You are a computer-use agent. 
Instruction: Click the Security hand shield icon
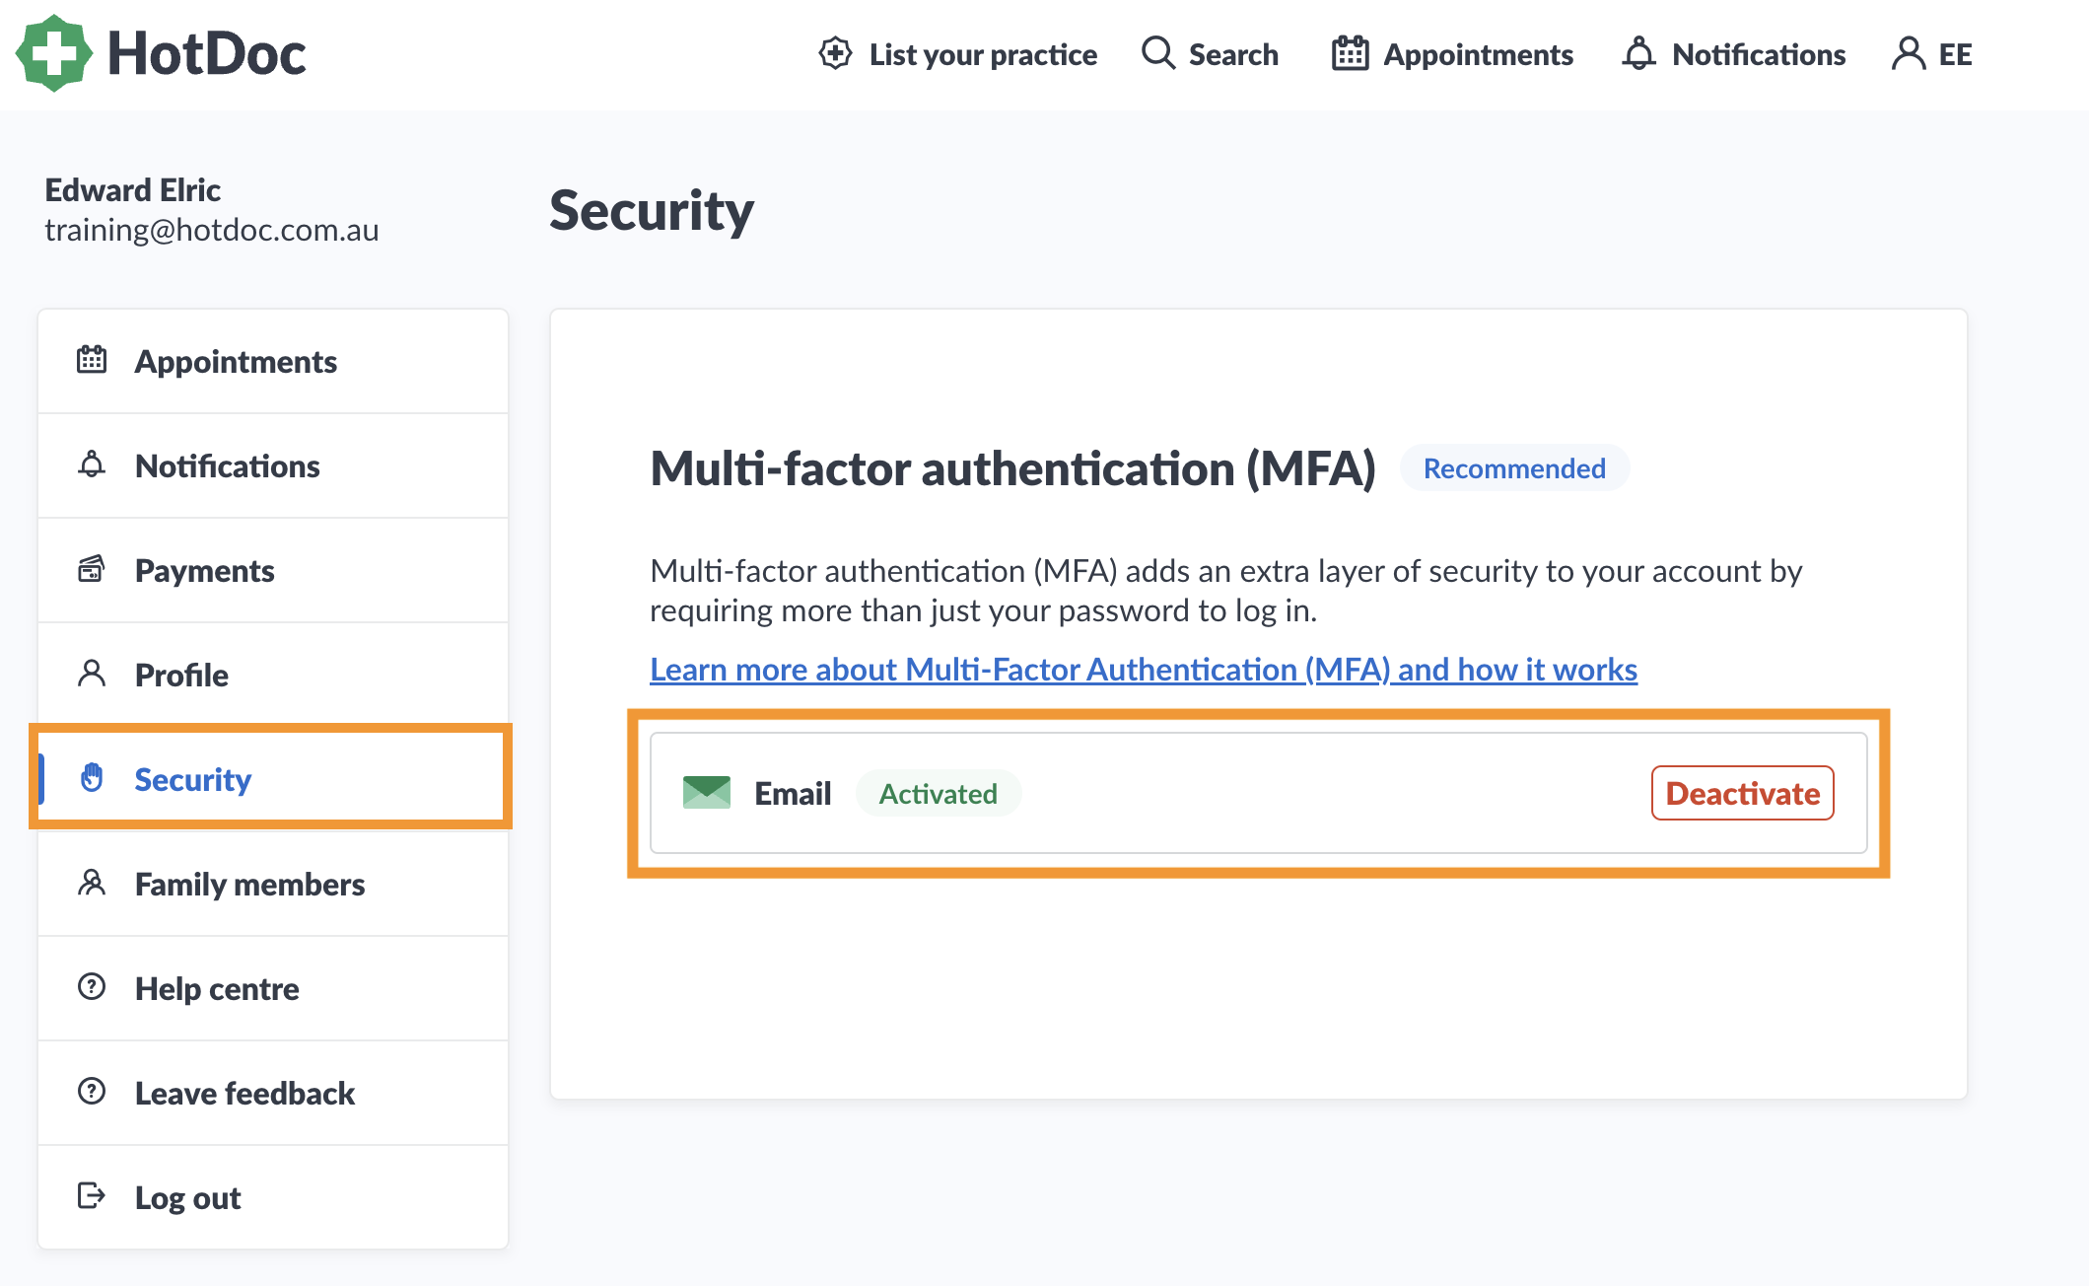[92, 778]
